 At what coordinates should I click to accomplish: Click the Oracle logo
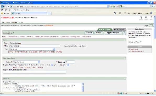(8, 18)
